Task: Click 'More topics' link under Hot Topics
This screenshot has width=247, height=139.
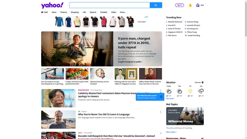Action: pos(171,132)
